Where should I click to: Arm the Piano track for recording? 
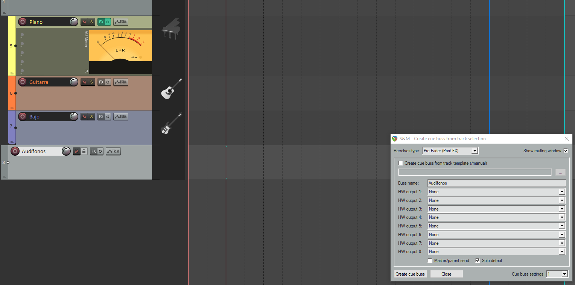click(23, 22)
